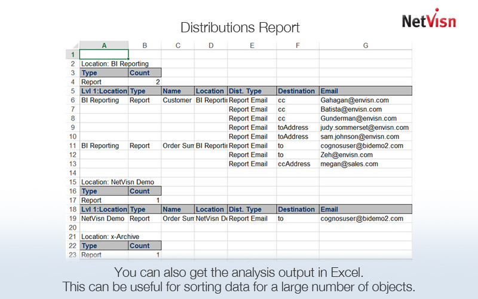Click 'Dist. Type' header in row 5

(252, 91)
